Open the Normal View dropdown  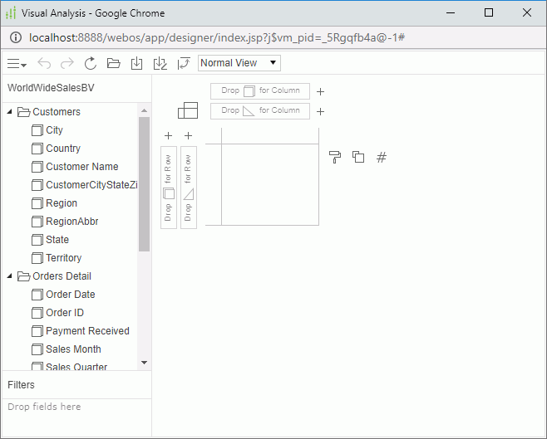tap(239, 63)
